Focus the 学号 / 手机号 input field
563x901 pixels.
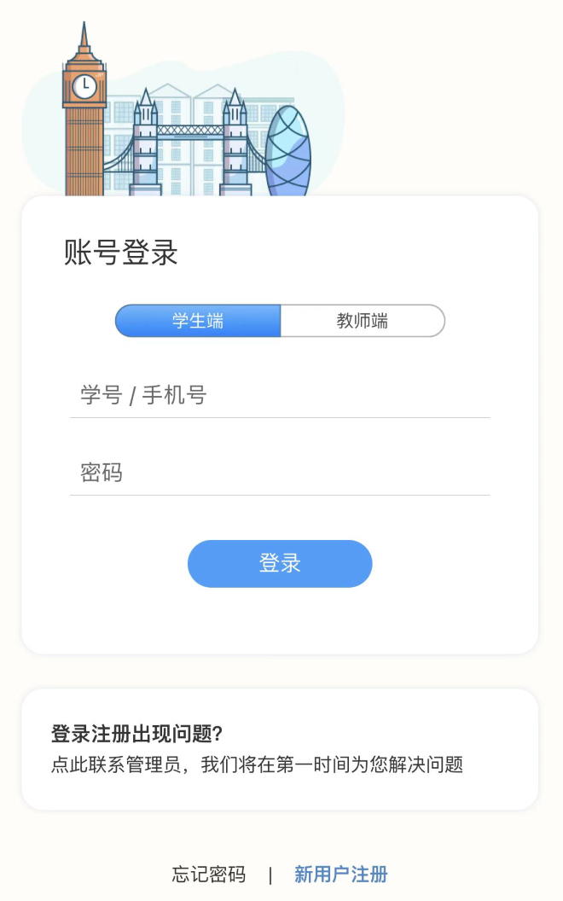pyautogui.click(x=280, y=395)
